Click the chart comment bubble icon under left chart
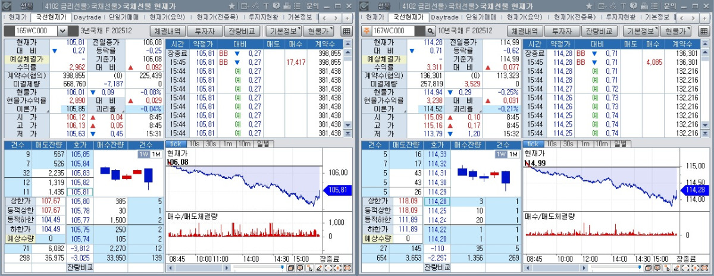Image resolution: width=714 pixels, height=276 pixels. click(300, 268)
